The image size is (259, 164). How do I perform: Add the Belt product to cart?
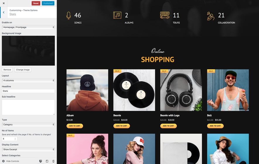pos(215,126)
